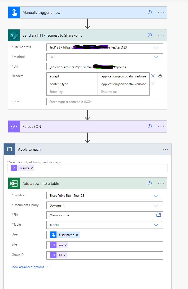Switch headers to text mode icon
This screenshot has width=188, height=289.
160,76
